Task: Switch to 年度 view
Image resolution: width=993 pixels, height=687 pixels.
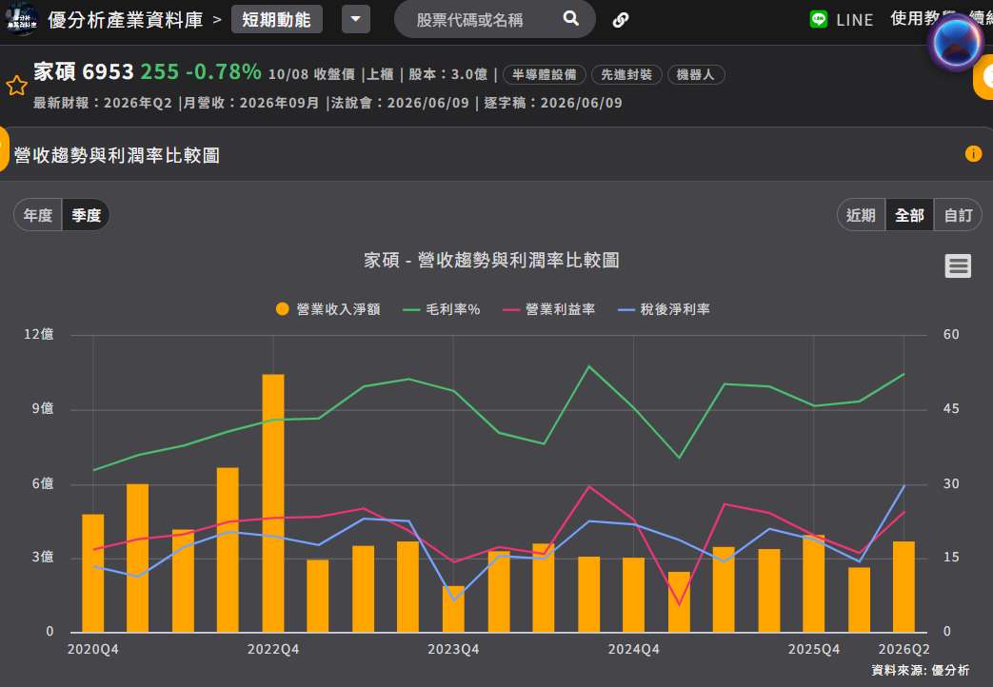Action: pos(38,215)
